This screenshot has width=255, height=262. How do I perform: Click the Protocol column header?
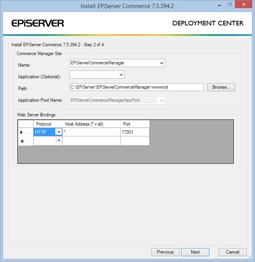point(48,124)
